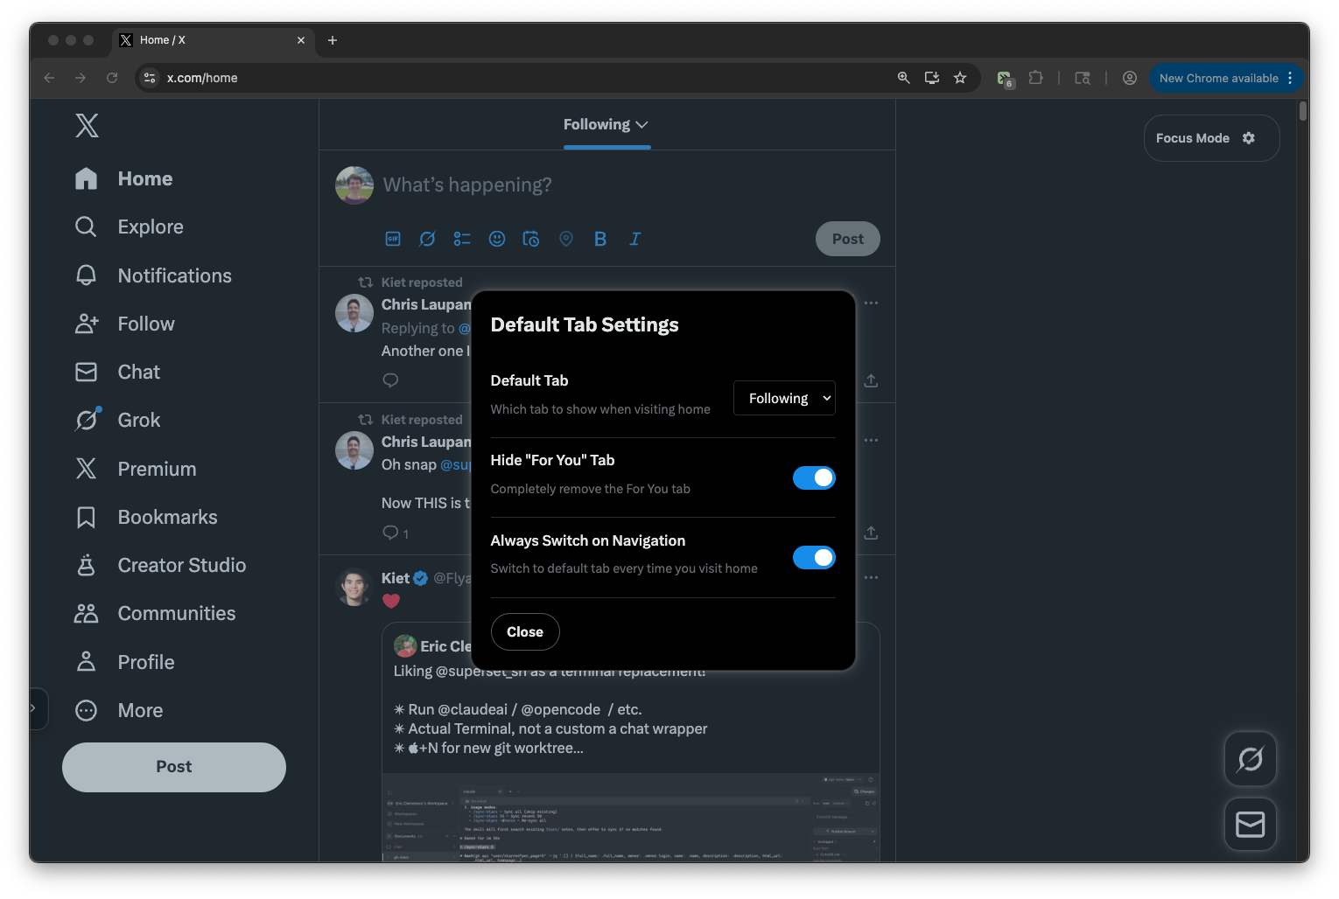Go to Notifications in the sidebar
This screenshot has width=1339, height=899.
[x=174, y=275]
